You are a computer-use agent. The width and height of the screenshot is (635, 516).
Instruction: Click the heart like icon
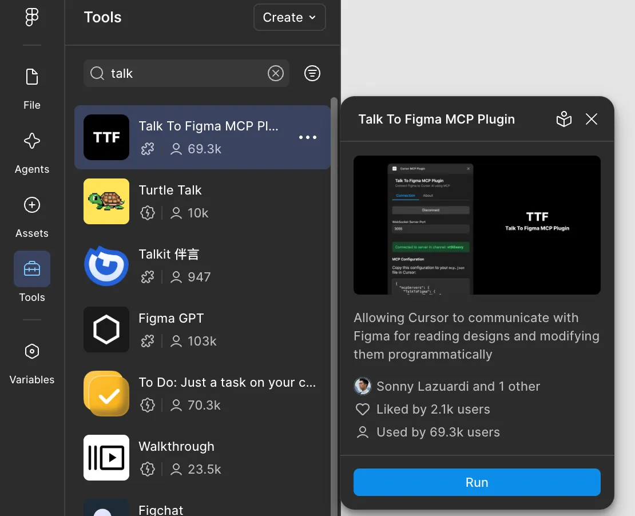[363, 410]
